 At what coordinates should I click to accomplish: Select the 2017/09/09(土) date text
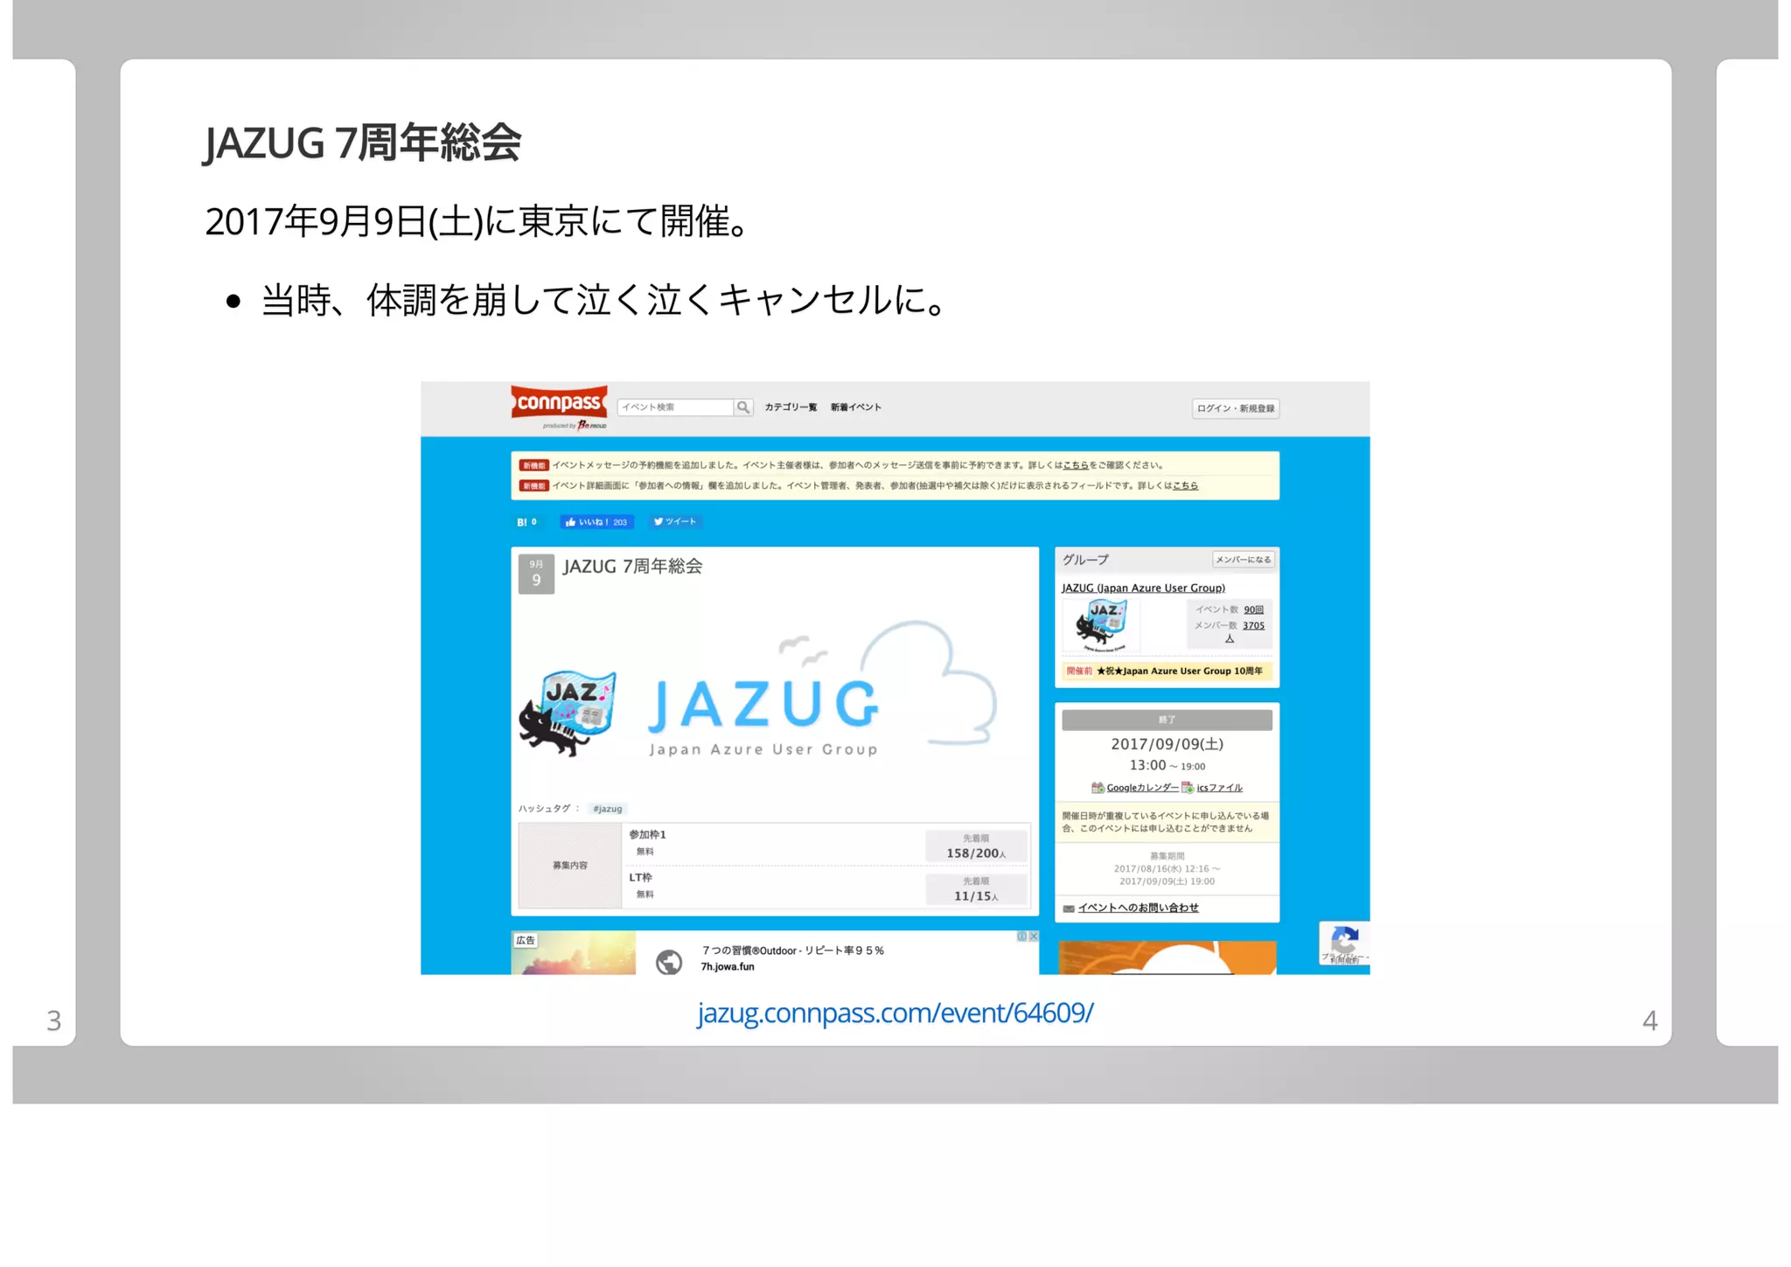click(1167, 744)
